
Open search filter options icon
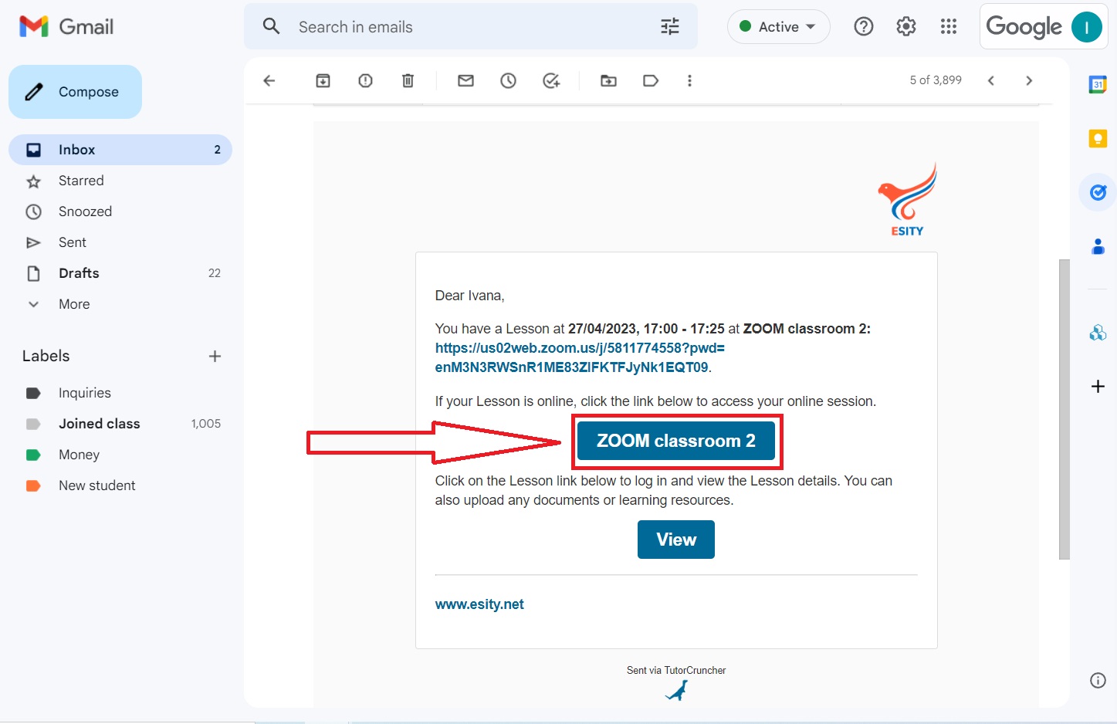coord(670,26)
